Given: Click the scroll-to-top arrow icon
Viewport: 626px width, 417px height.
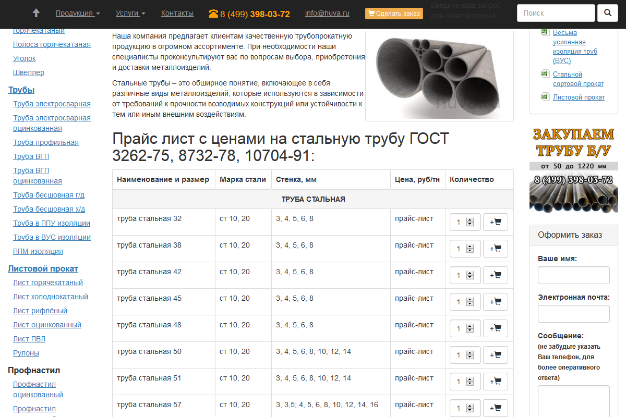Looking at the screenshot, I should coord(36,13).
